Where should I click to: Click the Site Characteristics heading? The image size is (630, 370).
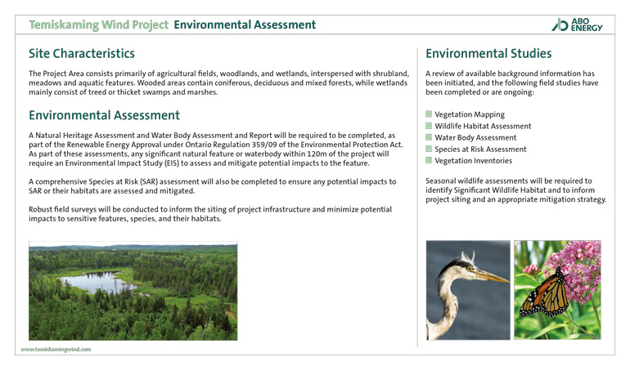tap(81, 54)
